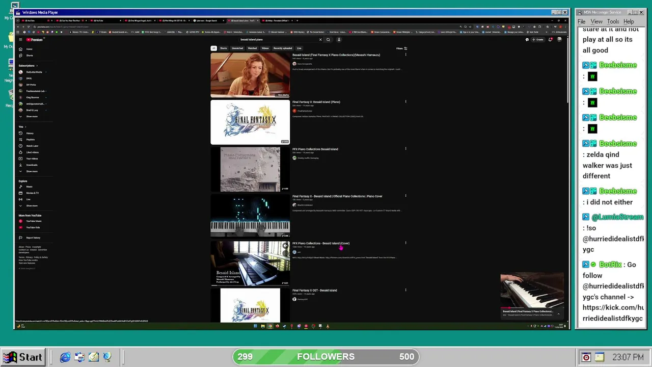Select the Unwatched filter chip

pyautogui.click(x=237, y=48)
